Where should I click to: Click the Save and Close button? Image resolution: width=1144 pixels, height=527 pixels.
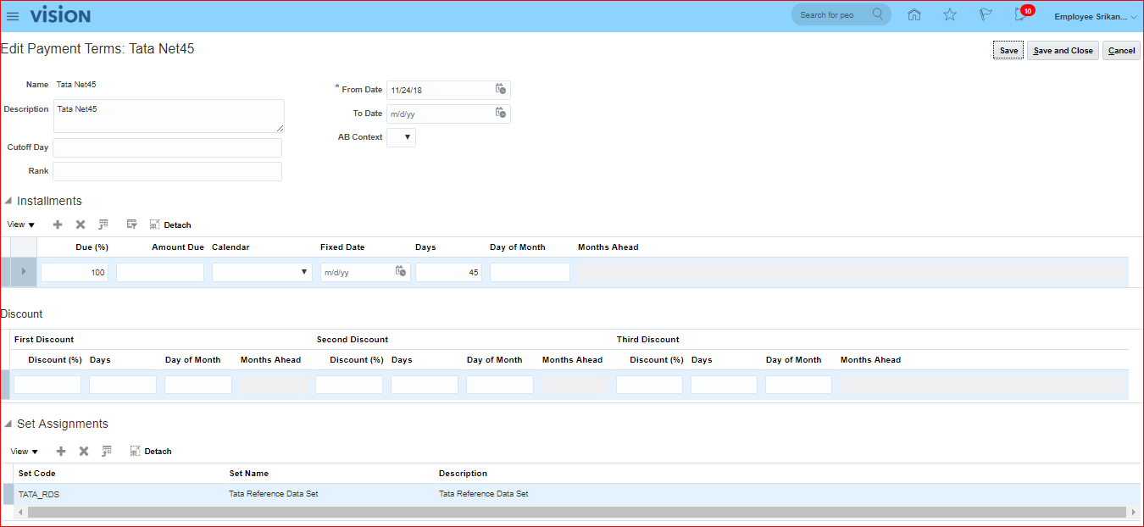(1063, 51)
